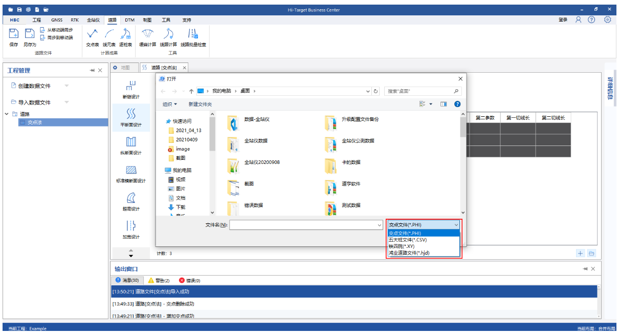619x334 pixels.
Task: Open the 缓曲计算 curve calculation tool
Action: tap(147, 35)
